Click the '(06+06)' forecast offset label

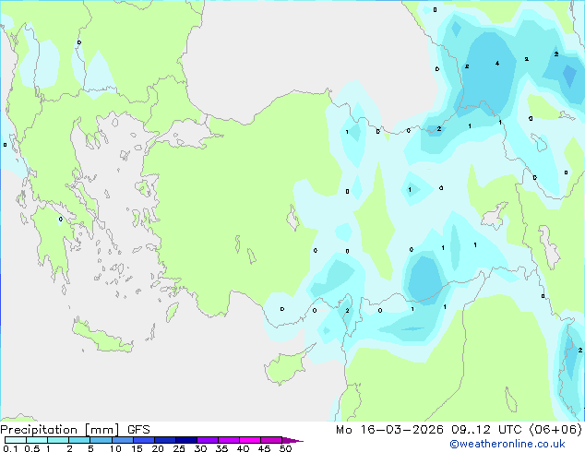tap(555, 430)
